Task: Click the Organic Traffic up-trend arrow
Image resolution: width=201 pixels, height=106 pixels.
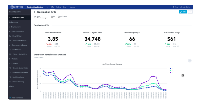Action: click(86, 44)
